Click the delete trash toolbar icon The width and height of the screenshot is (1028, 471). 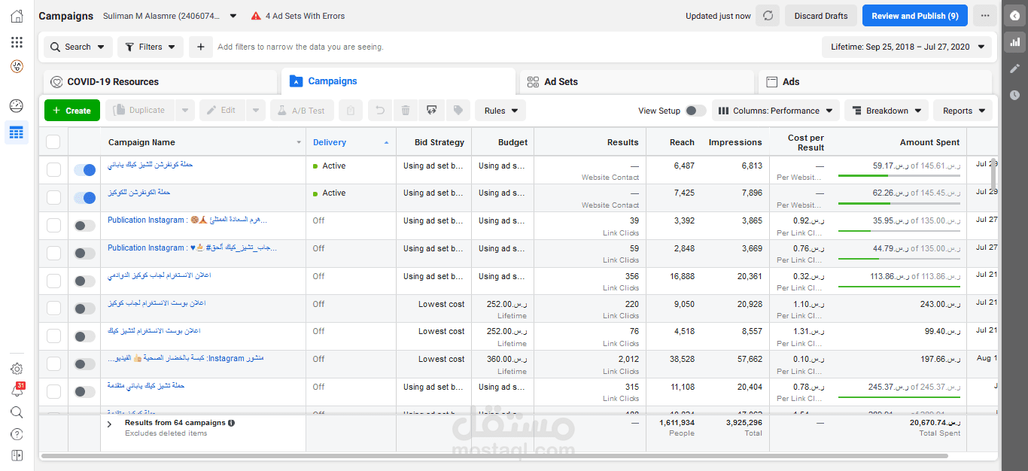406,111
